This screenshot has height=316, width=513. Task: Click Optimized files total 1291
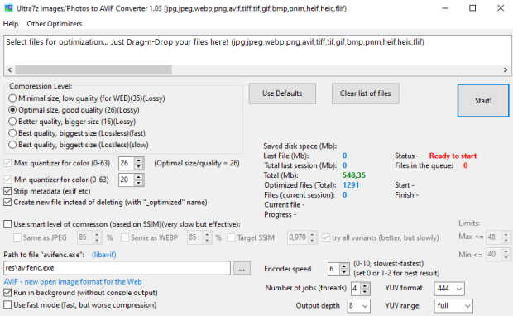351,185
